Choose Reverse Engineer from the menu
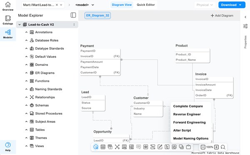The width and height of the screenshot is (250, 155). (187, 114)
